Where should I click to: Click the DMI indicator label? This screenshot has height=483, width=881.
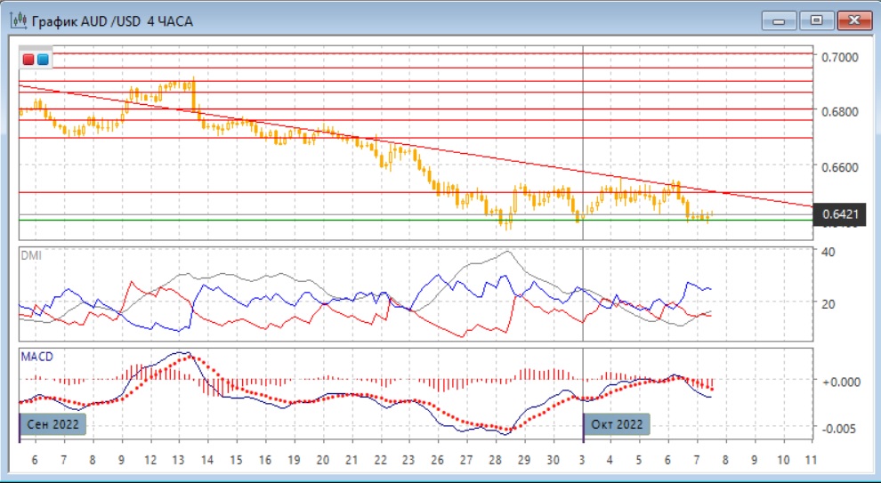[30, 255]
